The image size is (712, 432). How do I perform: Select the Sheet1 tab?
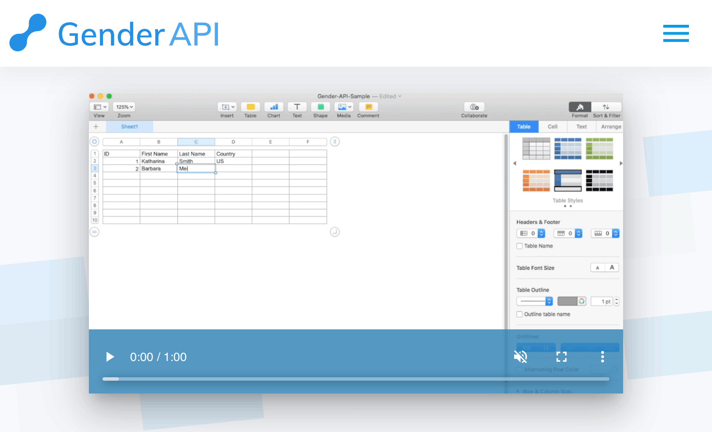pyautogui.click(x=129, y=127)
